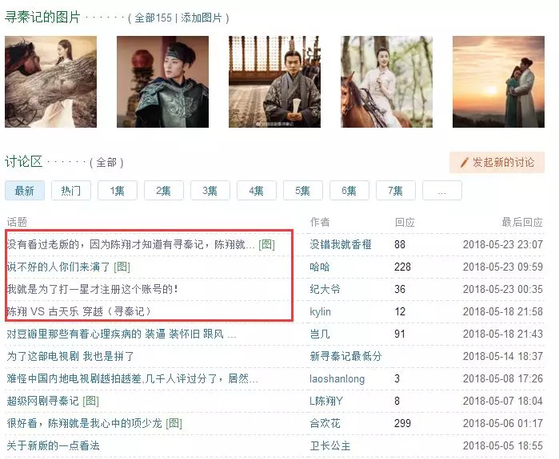Open topic 很好看，陈翔就是我心中的项少龙

click(x=84, y=423)
